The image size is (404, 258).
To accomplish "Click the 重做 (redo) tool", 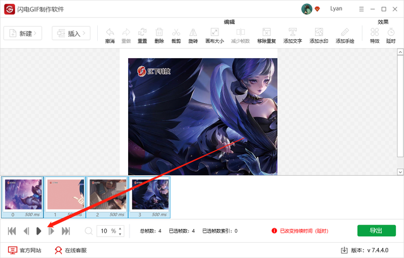I will point(126,35).
